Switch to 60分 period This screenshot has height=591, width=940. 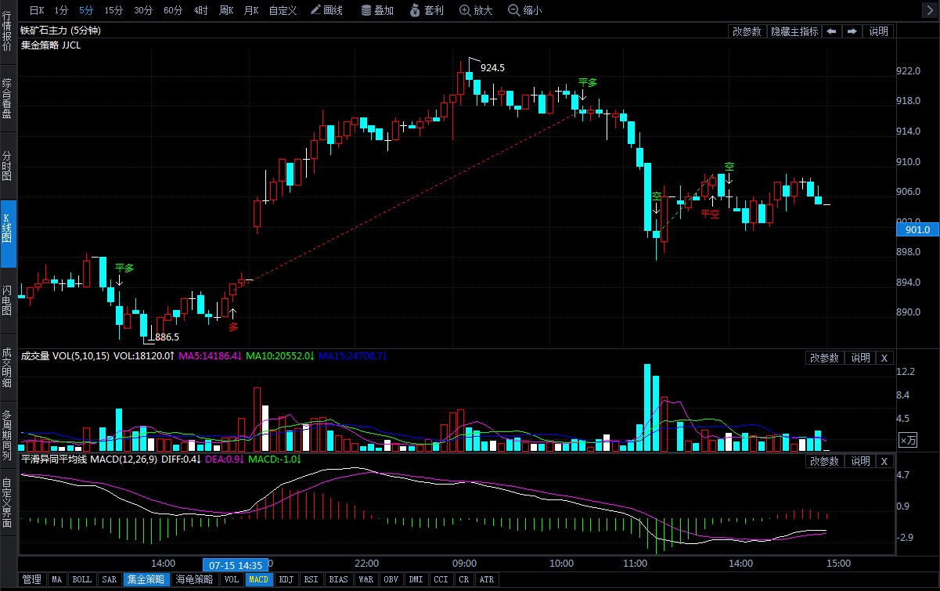[x=173, y=10]
